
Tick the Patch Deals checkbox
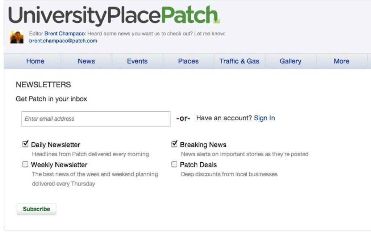pos(174,165)
